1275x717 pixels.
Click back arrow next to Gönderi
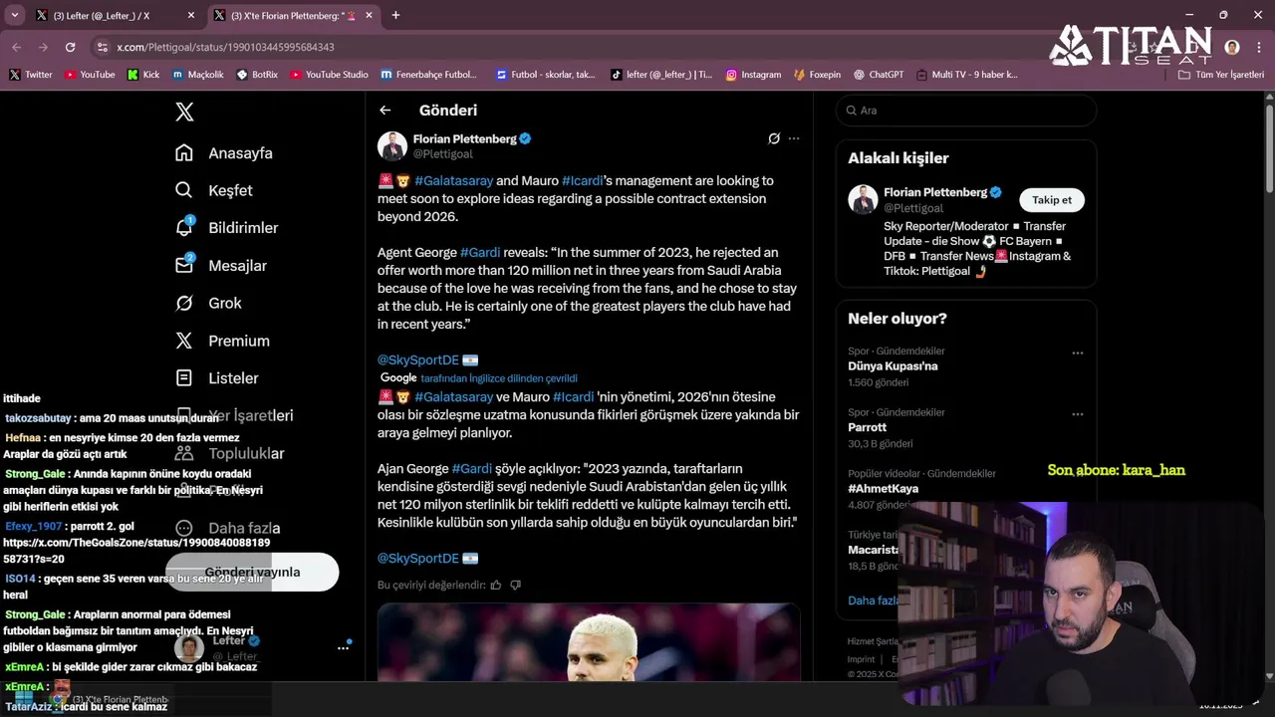(x=385, y=111)
